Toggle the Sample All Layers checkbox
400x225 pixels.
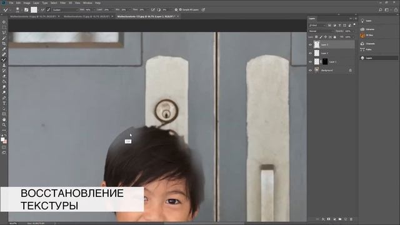pos(181,10)
